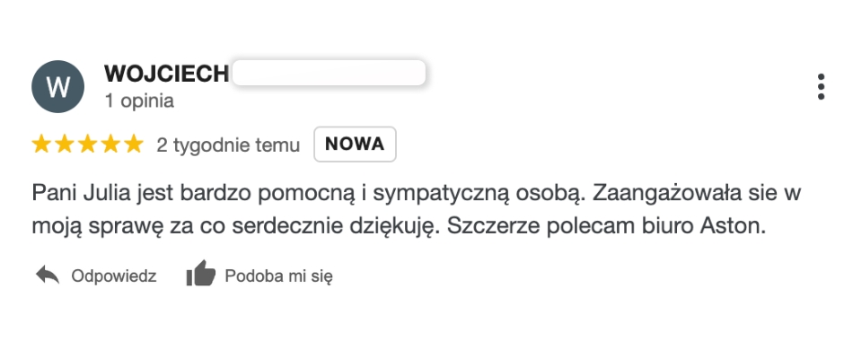Image resolution: width=844 pixels, height=359 pixels.
Task: Open the round W profile avatar
Action: pos(58,87)
